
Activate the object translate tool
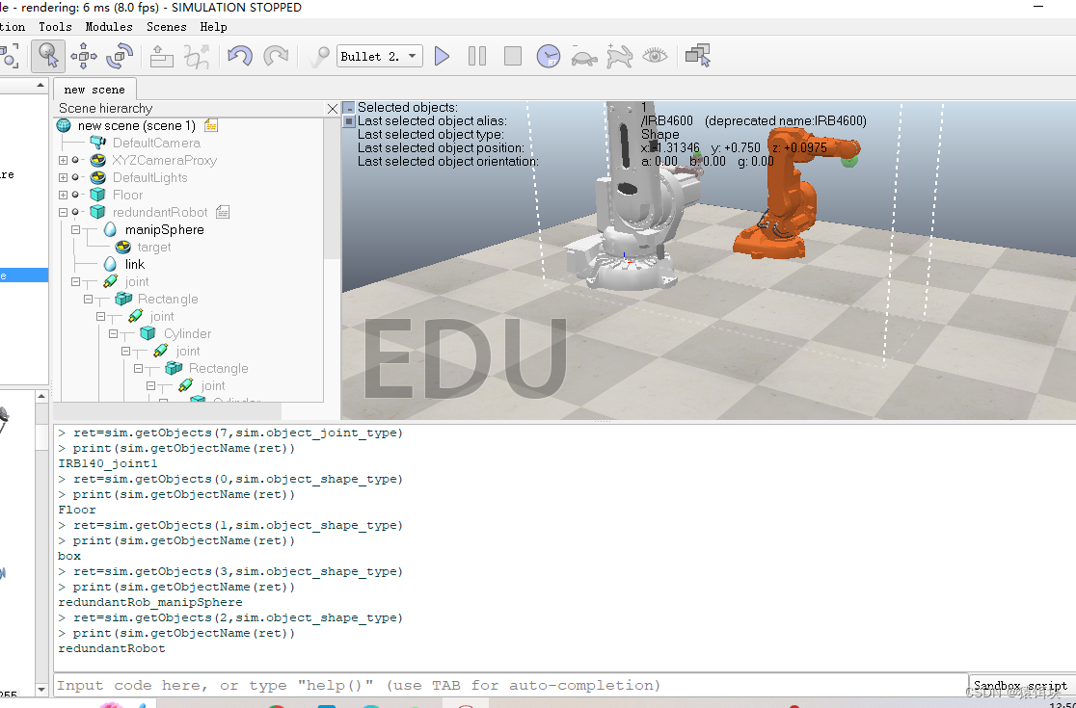click(x=84, y=56)
